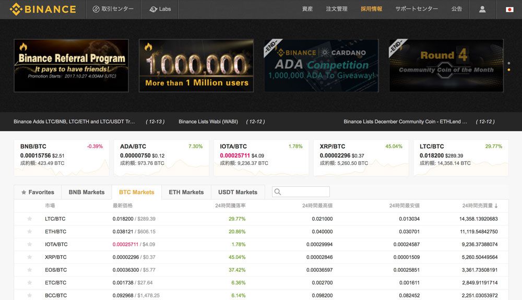Select the BTC Markets tab
This screenshot has height=300, width=522.
[x=136, y=192]
